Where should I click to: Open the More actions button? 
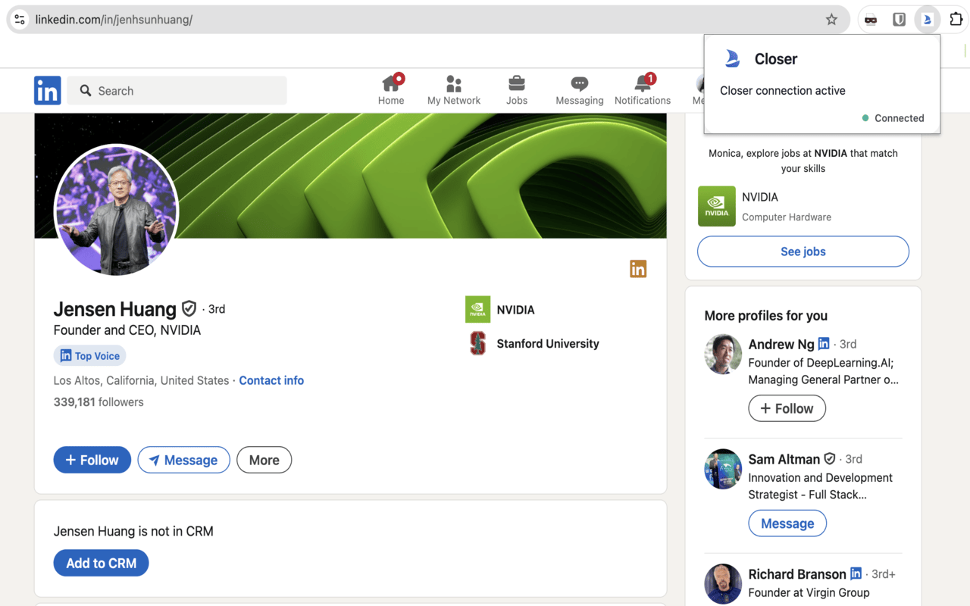pos(264,460)
